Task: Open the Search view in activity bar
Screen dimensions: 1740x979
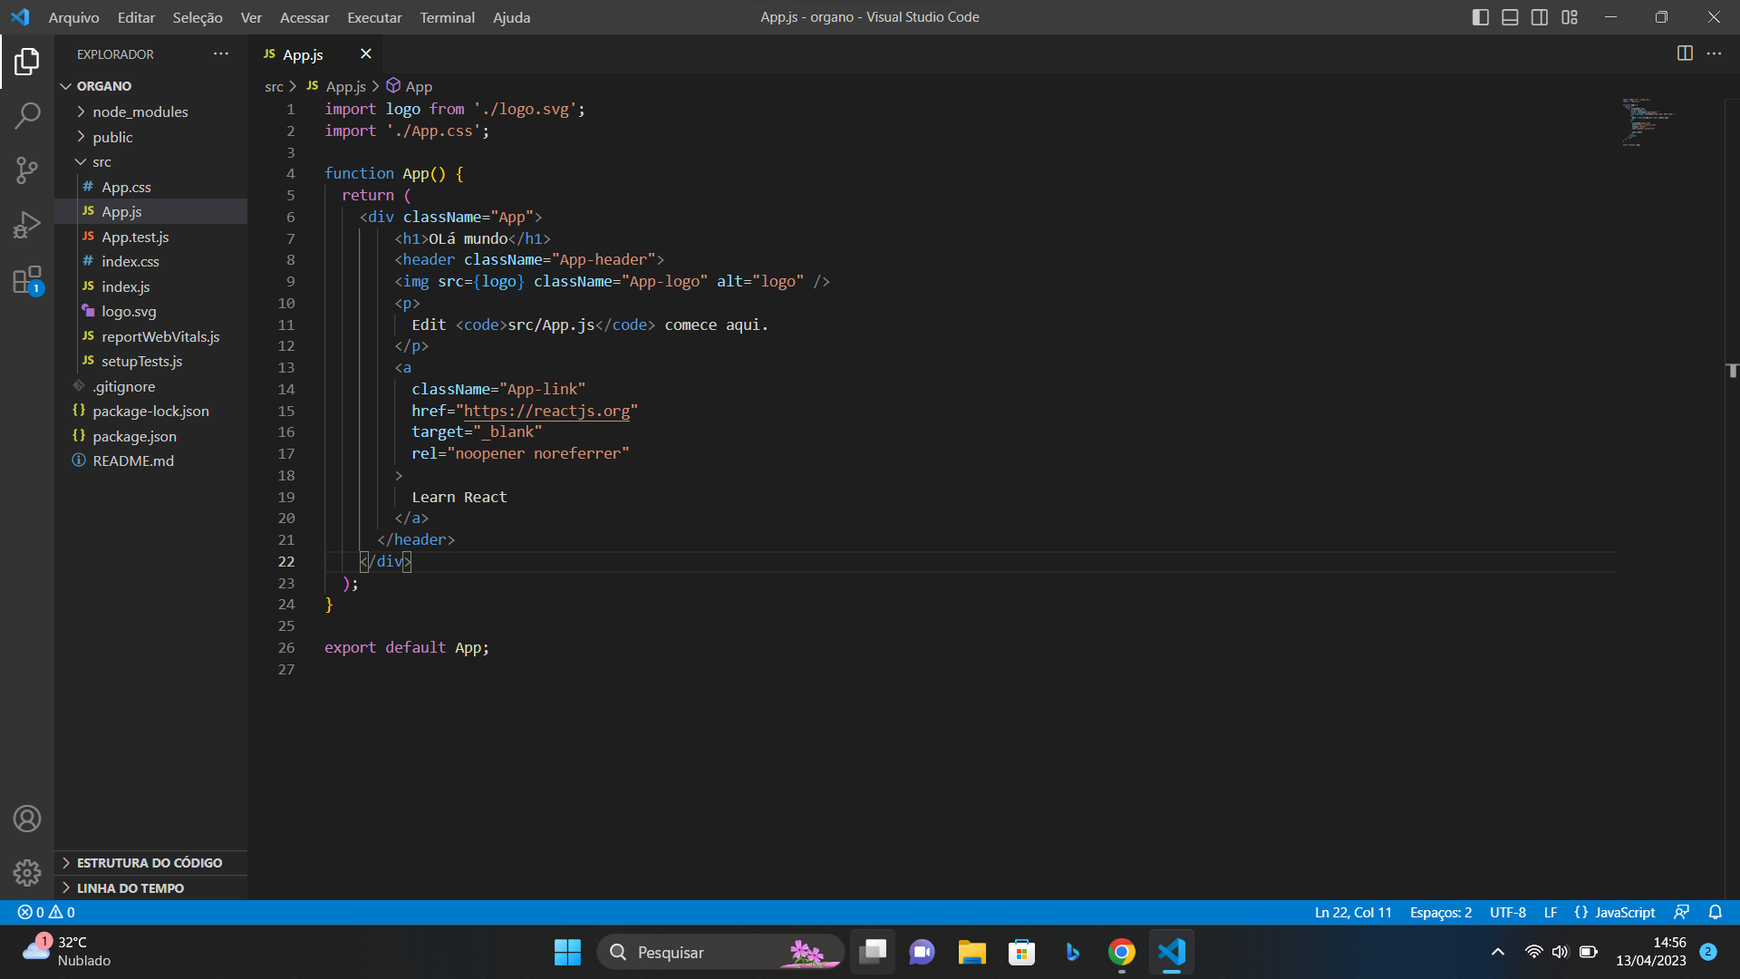Action: pos(27,115)
